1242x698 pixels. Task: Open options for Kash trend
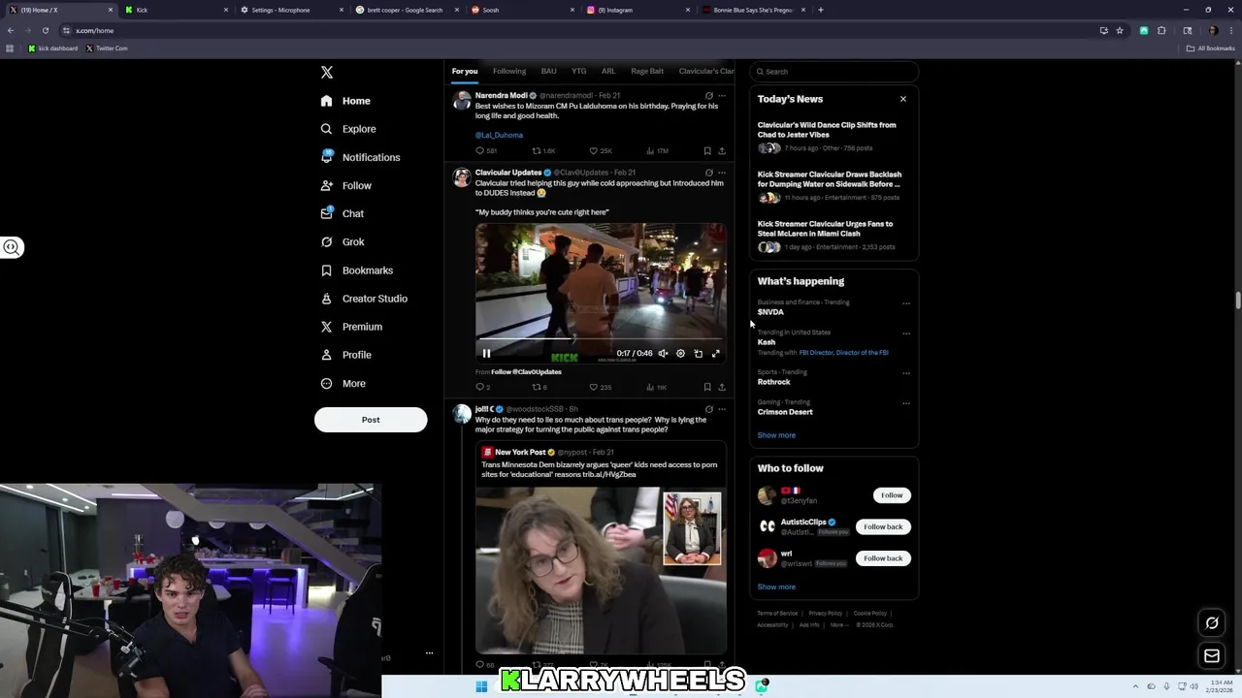(906, 333)
